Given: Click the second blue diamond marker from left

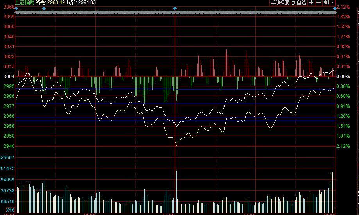Looking at the screenshot, I should click(x=44, y=8).
